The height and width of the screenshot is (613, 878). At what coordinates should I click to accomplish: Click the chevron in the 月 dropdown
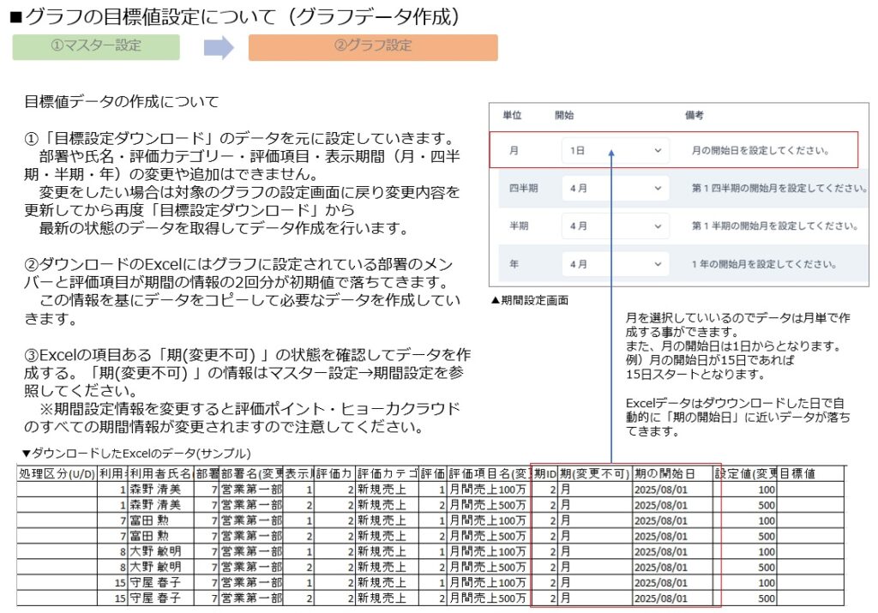pyautogui.click(x=658, y=150)
